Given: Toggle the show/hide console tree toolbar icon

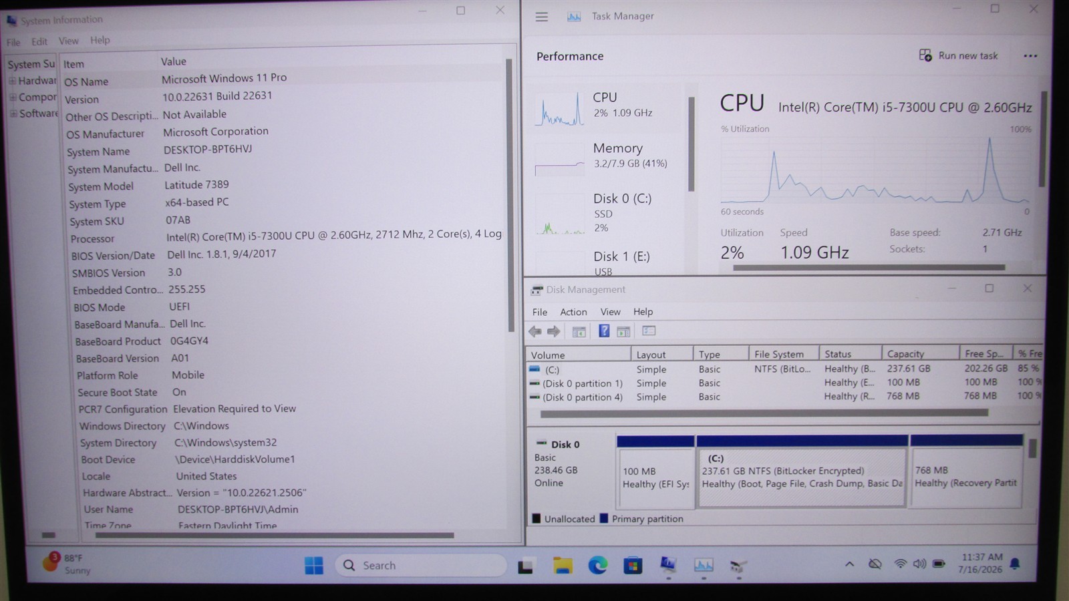Looking at the screenshot, I should point(579,331).
